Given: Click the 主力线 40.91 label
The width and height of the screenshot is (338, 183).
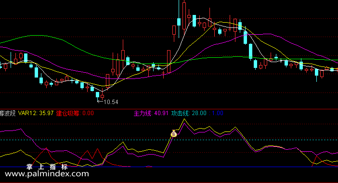Looking at the screenshot, I should 151,113.
